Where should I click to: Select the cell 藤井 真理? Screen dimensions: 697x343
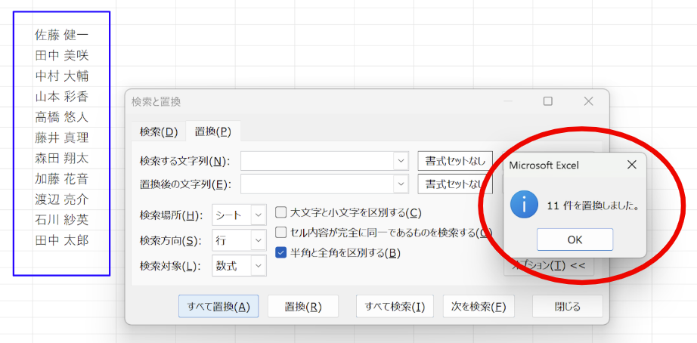[x=62, y=138]
